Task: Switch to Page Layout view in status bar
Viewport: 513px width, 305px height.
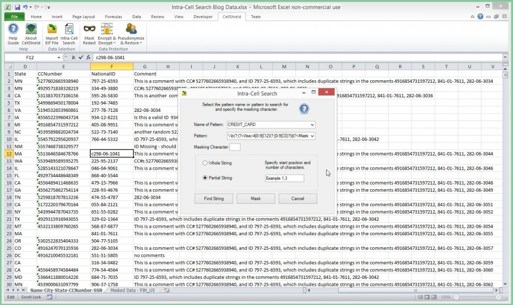Action: click(427, 297)
